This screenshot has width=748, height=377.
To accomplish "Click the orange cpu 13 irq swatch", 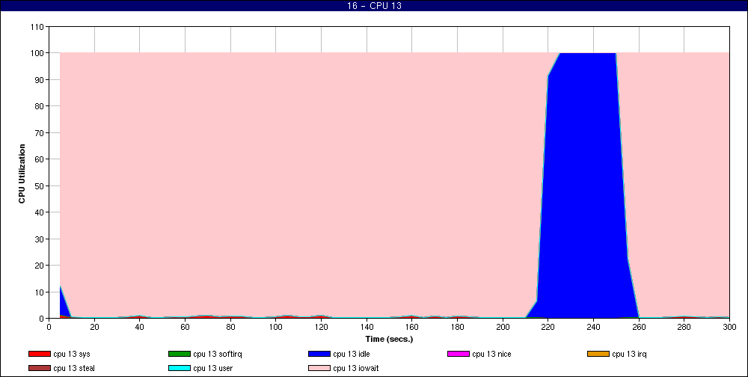I will 598,354.
